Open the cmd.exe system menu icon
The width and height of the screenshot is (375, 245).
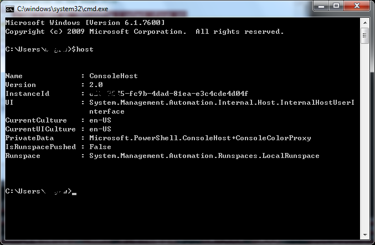click(x=10, y=8)
